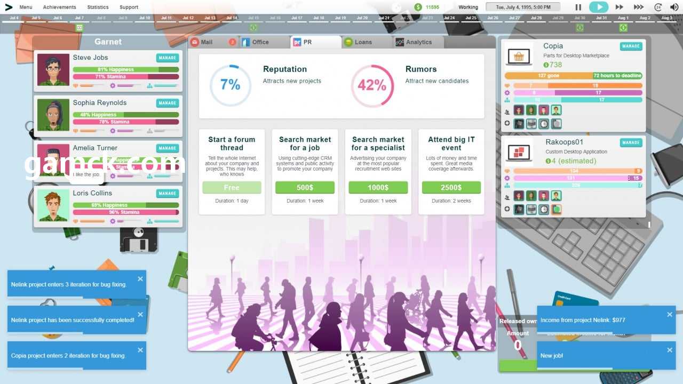Click Copia first assigned employee avatar

click(x=519, y=110)
